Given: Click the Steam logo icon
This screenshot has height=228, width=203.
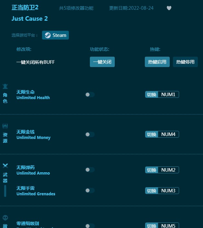Looking at the screenshot, I should pos(48,35).
